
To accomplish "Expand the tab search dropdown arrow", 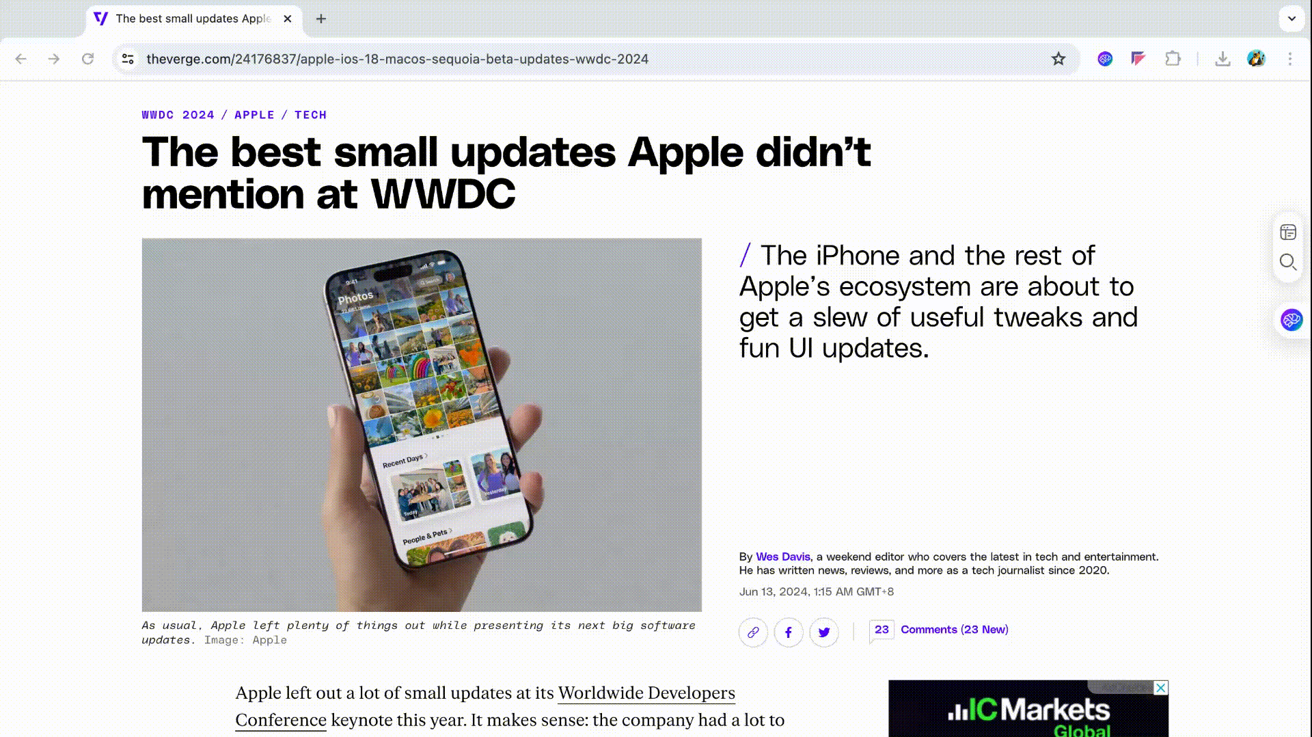I will (x=1291, y=18).
